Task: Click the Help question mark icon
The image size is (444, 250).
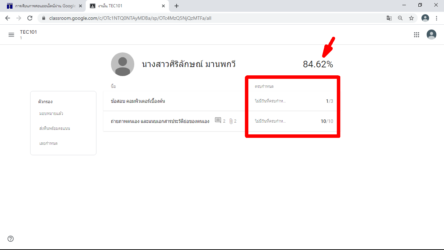Action: tap(11, 239)
